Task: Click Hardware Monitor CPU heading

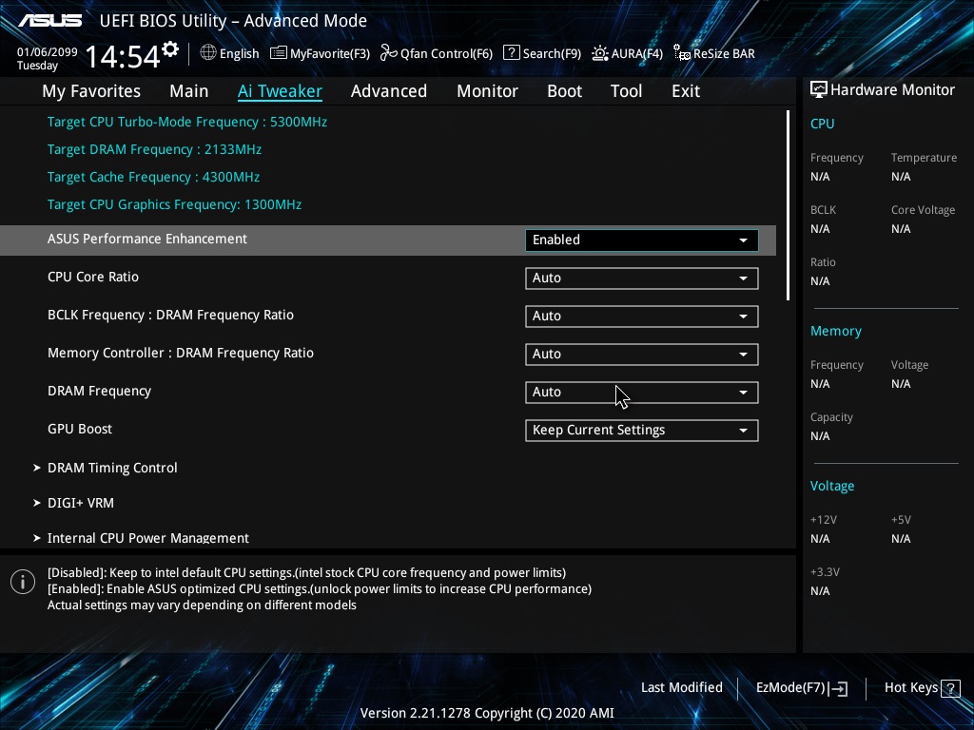Action: (823, 124)
